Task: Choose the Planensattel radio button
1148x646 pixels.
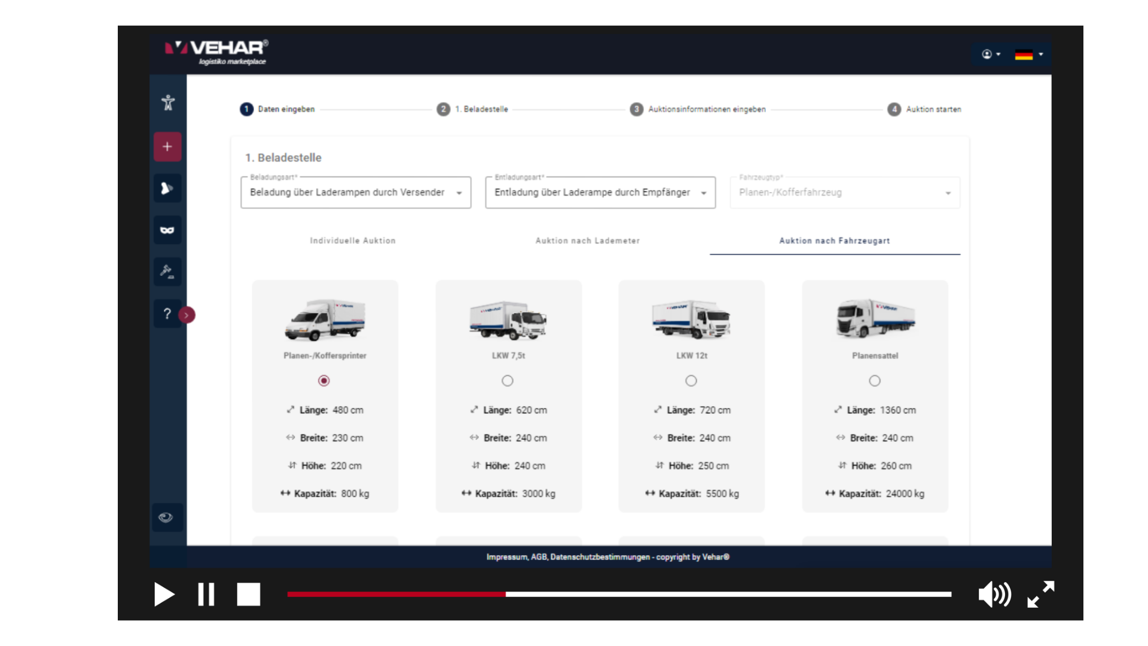Action: [875, 381]
